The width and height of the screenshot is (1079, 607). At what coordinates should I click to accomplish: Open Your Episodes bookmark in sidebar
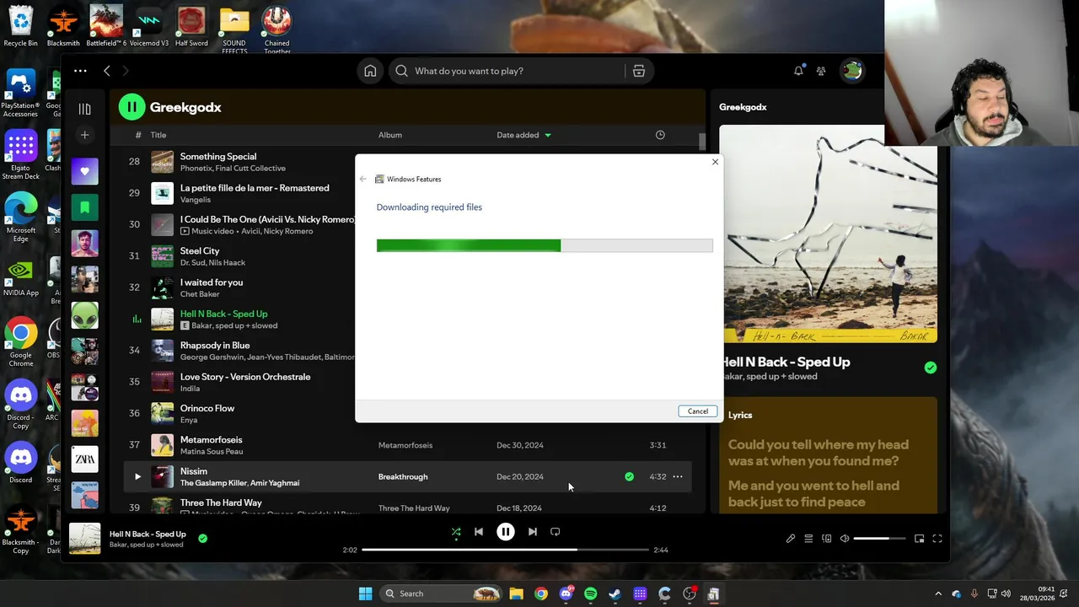click(x=84, y=207)
